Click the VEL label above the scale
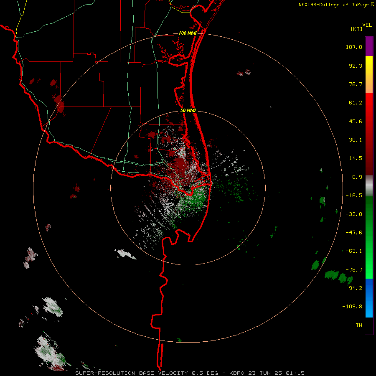 pyautogui.click(x=367, y=25)
